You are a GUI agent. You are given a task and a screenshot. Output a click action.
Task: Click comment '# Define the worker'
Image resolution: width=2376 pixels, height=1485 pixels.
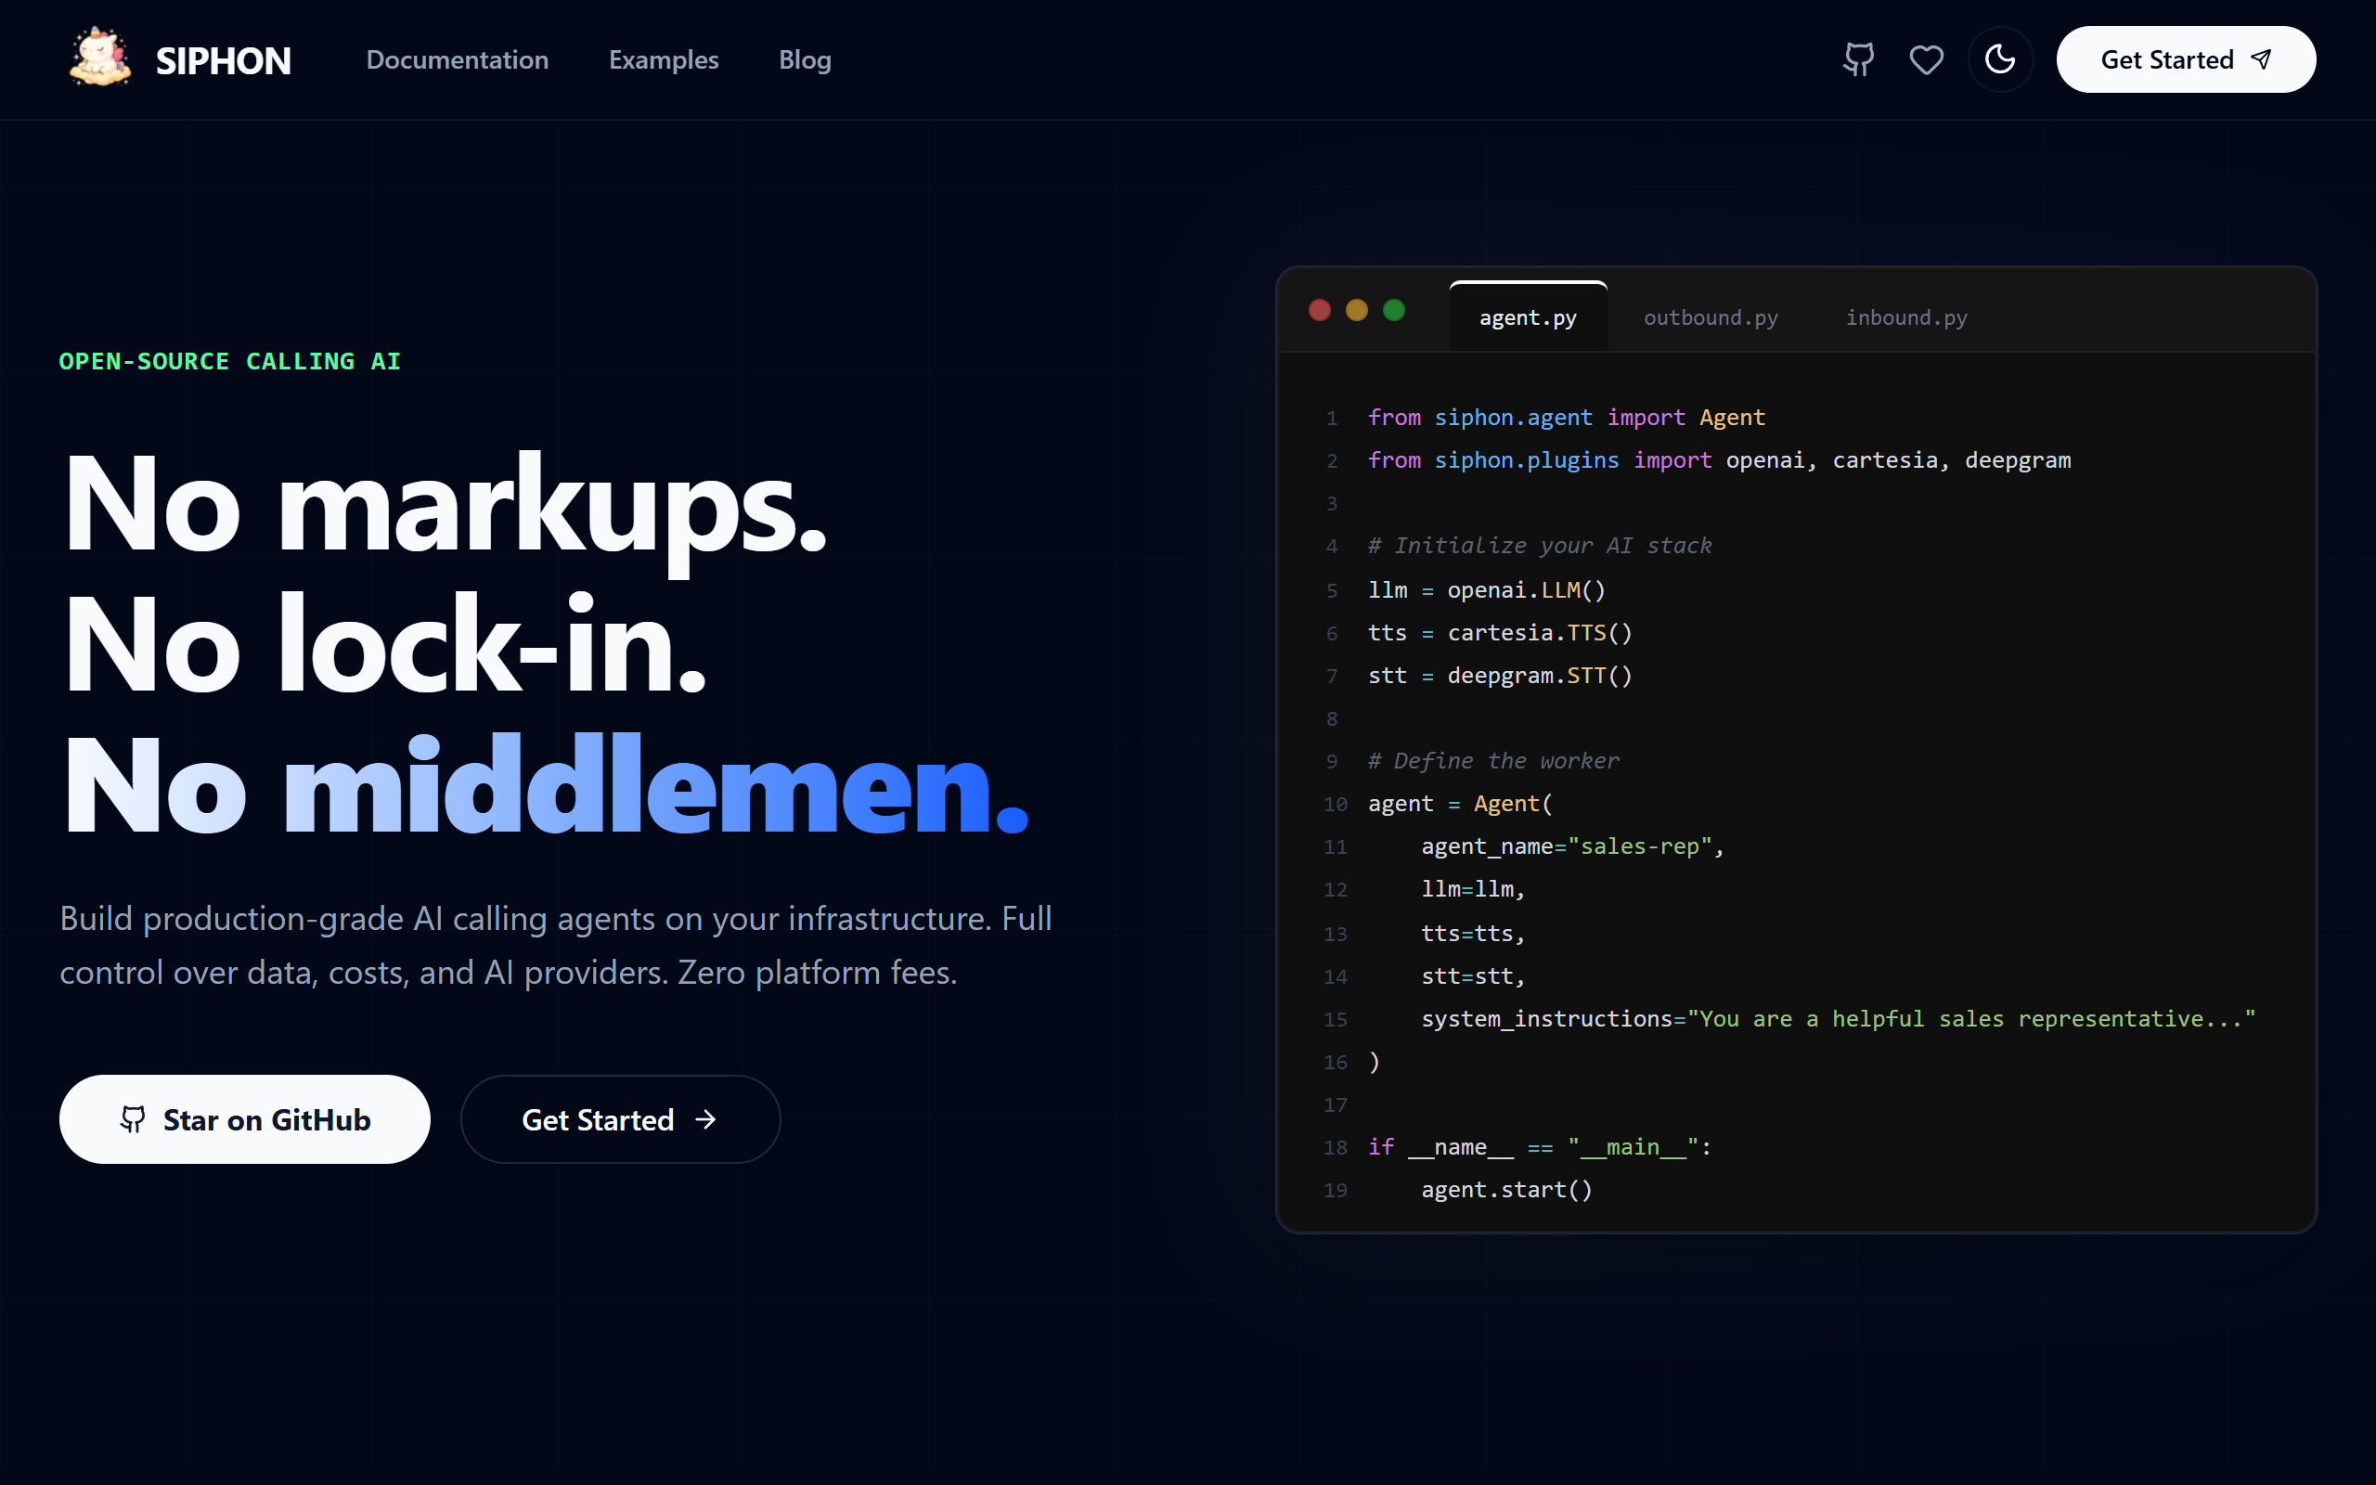tap(1493, 761)
